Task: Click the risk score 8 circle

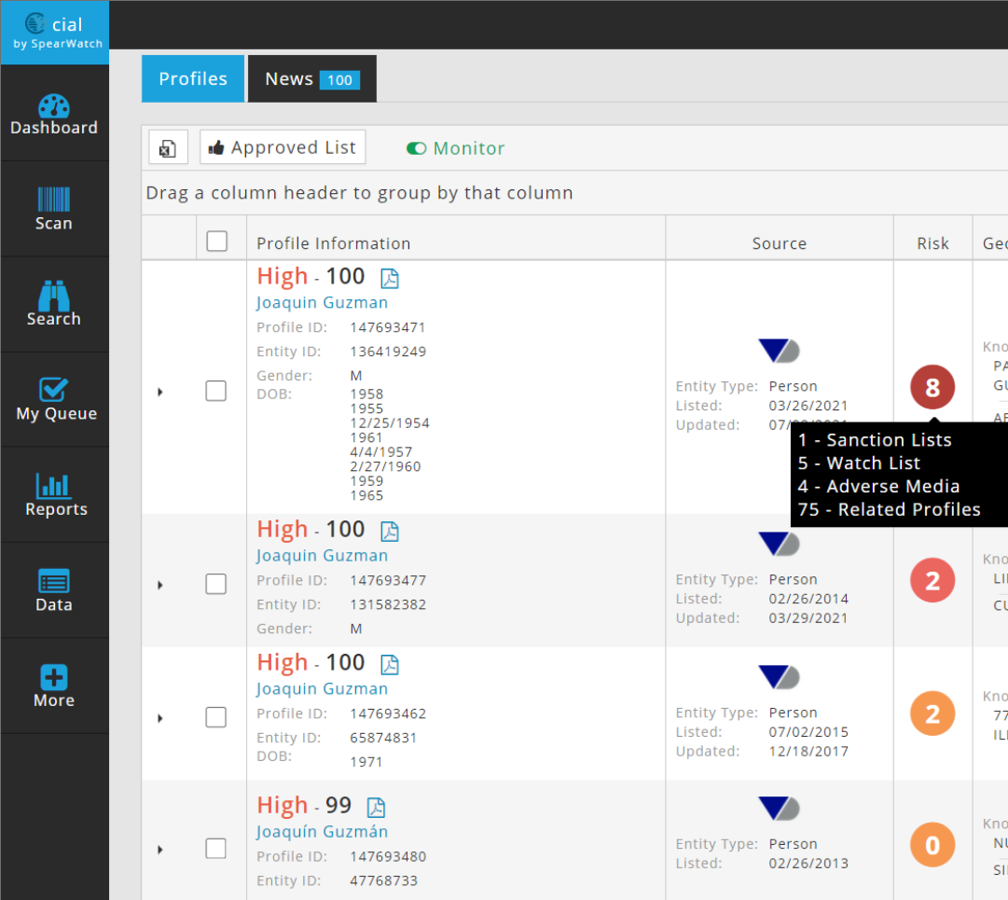Action: [932, 387]
